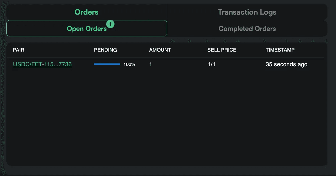
Task: Switch to the Orders tab
Action: click(86, 12)
